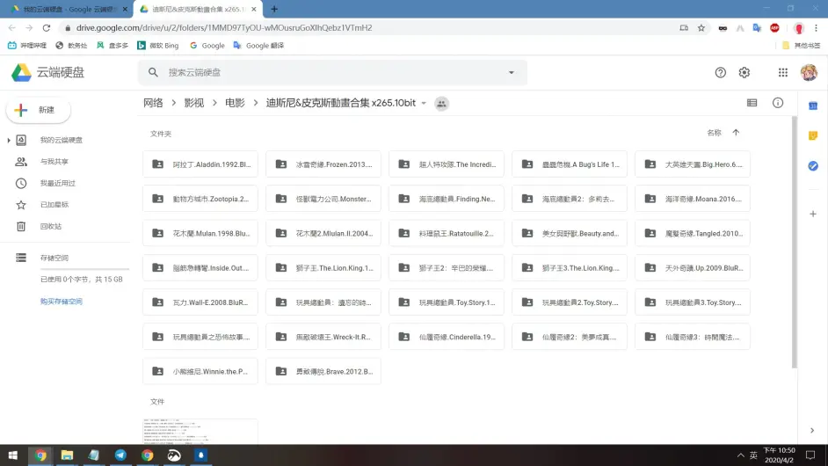Expand My Drive tree arrow

(x=9, y=140)
